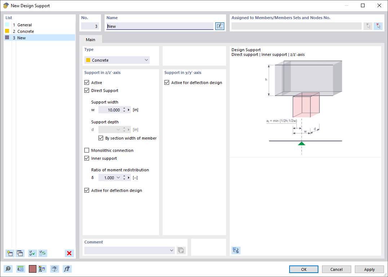Switch to the Main tab

pyautogui.click(x=90, y=40)
